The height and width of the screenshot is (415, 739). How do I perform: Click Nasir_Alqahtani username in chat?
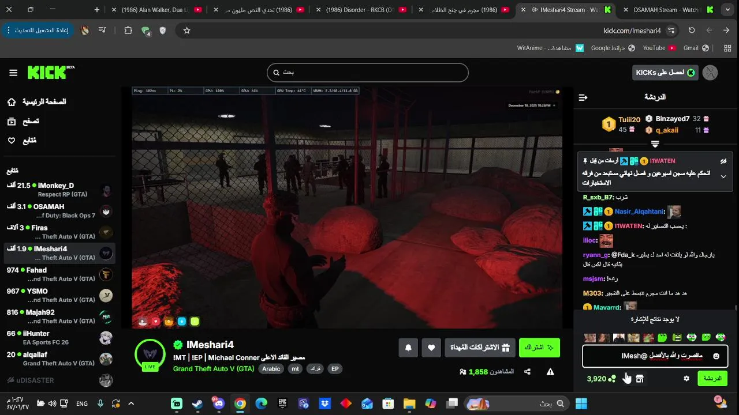point(639,212)
